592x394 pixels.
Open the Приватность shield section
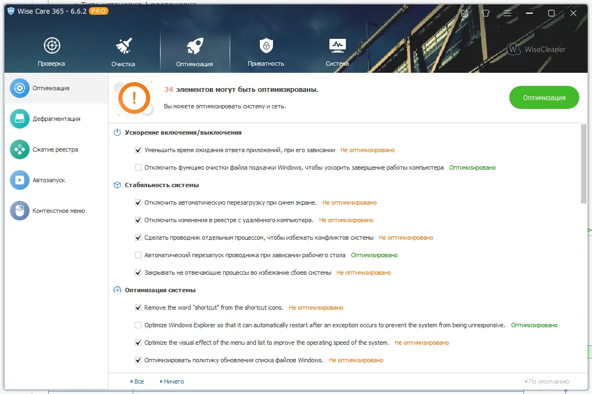pos(266,52)
